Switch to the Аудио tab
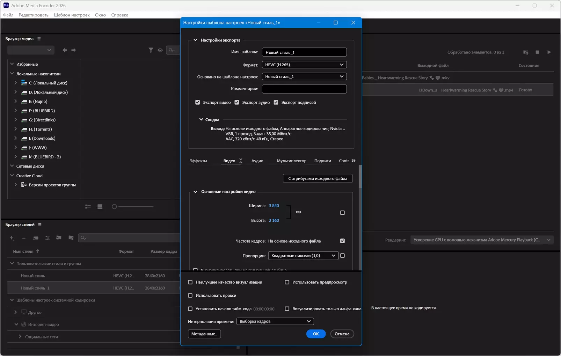Viewport: 561px width, 356px height. click(x=257, y=161)
